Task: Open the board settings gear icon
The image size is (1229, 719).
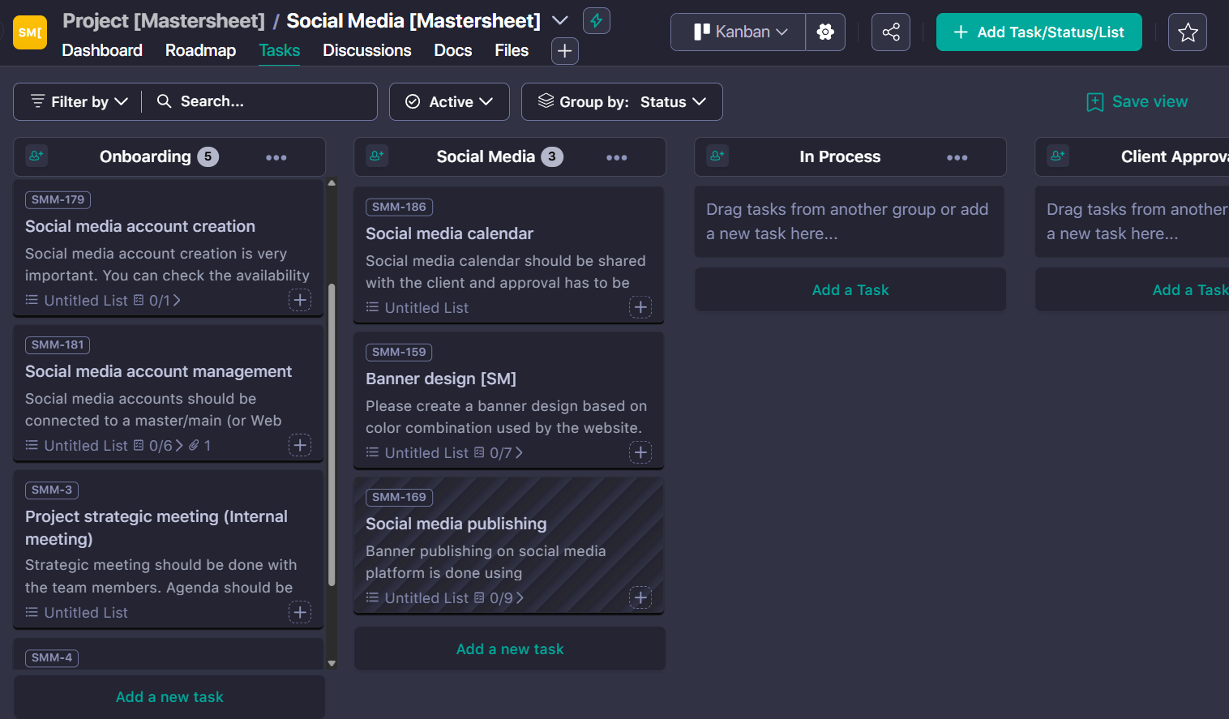Action: [825, 32]
